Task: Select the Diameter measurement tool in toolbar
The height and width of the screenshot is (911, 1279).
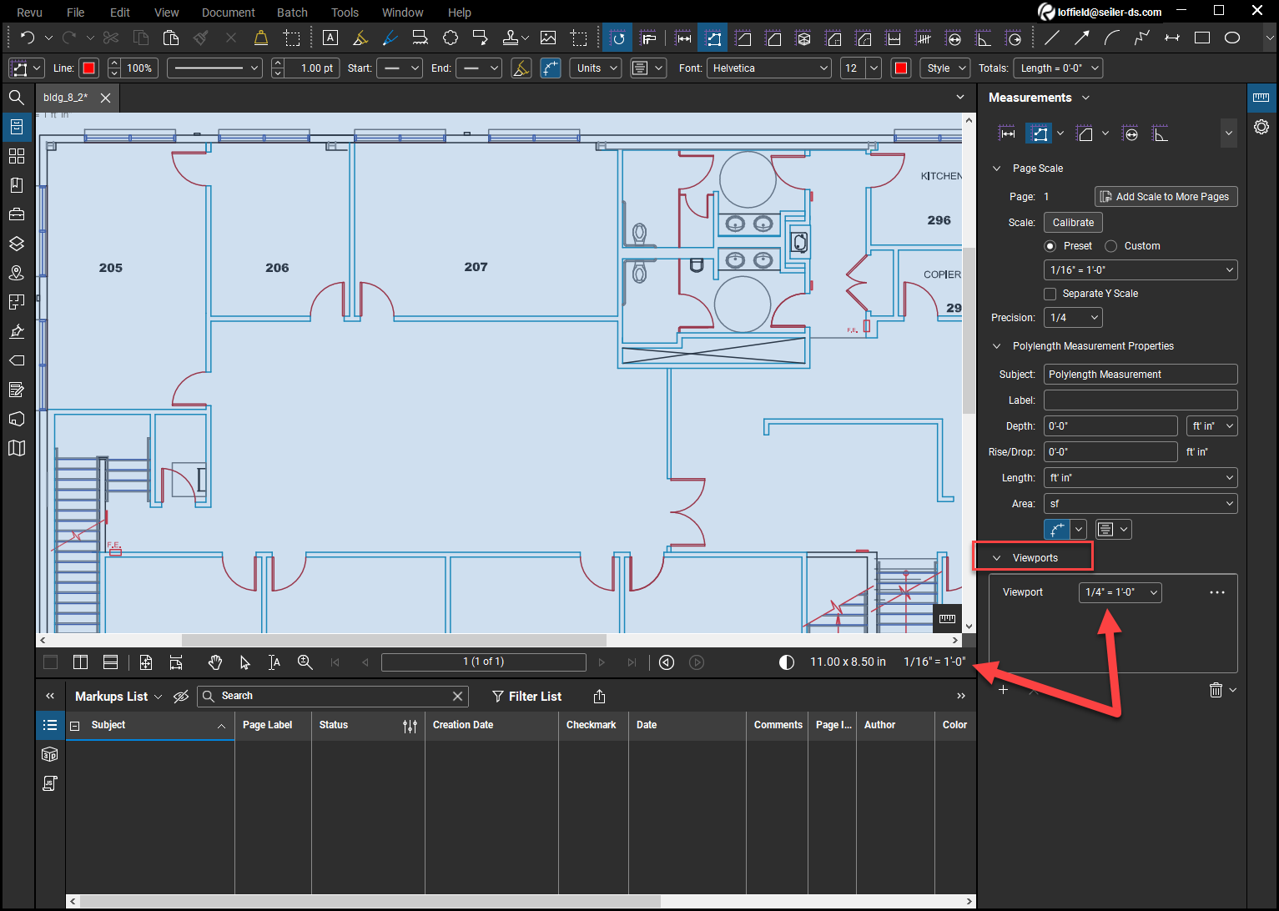Action: 954,38
